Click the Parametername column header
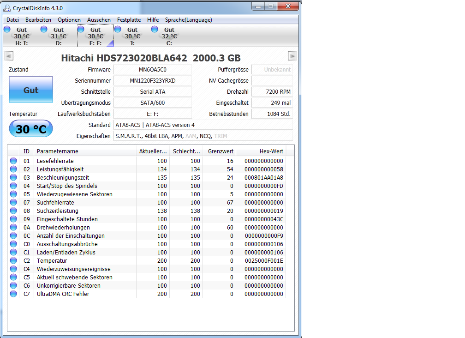The width and height of the screenshot is (465, 338). point(85,151)
